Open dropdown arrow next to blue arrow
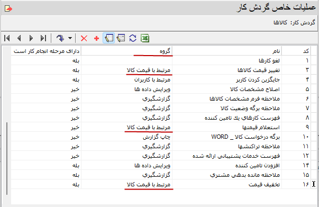This screenshot has width=319, height=207. (x=70, y=38)
